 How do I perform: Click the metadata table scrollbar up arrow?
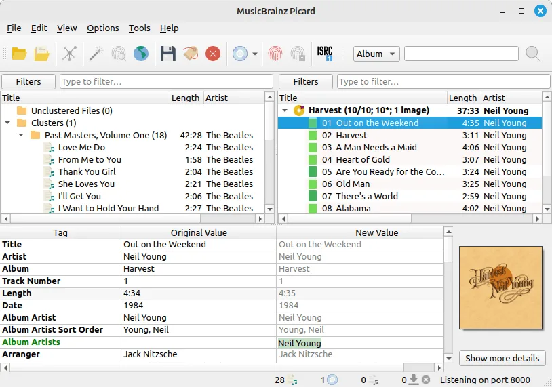448,232
